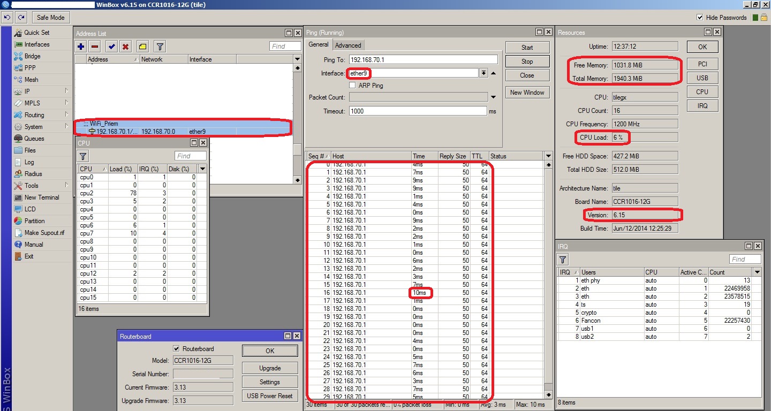Click the Quick Set wand icon
The width and height of the screenshot is (771, 411).
(x=18, y=33)
